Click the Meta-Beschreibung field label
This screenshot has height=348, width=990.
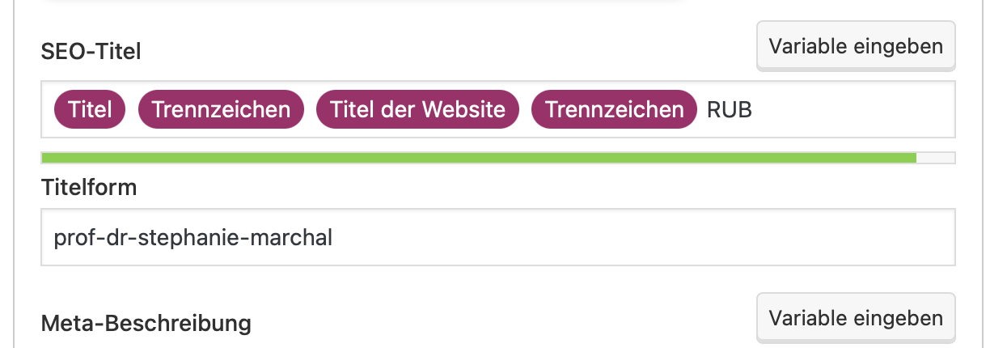click(146, 325)
